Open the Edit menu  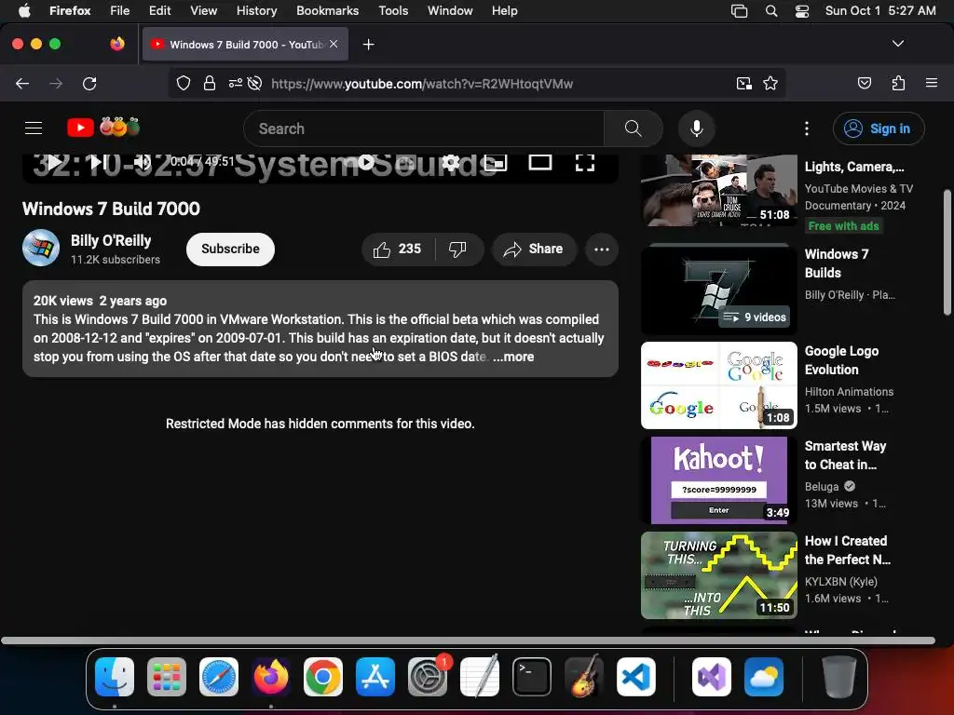[159, 10]
